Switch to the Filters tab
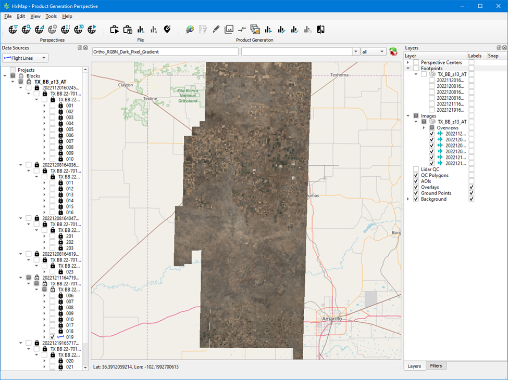The width and height of the screenshot is (508, 380). pyautogui.click(x=436, y=366)
